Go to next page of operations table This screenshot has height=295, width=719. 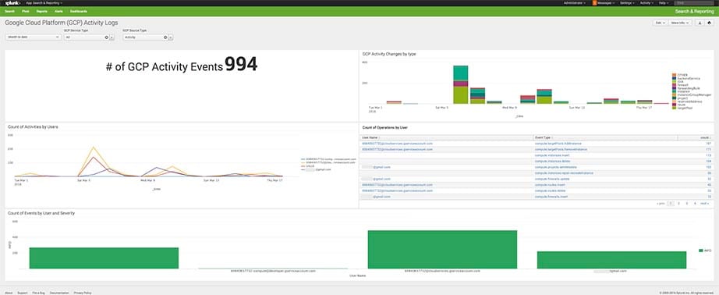(x=704, y=203)
